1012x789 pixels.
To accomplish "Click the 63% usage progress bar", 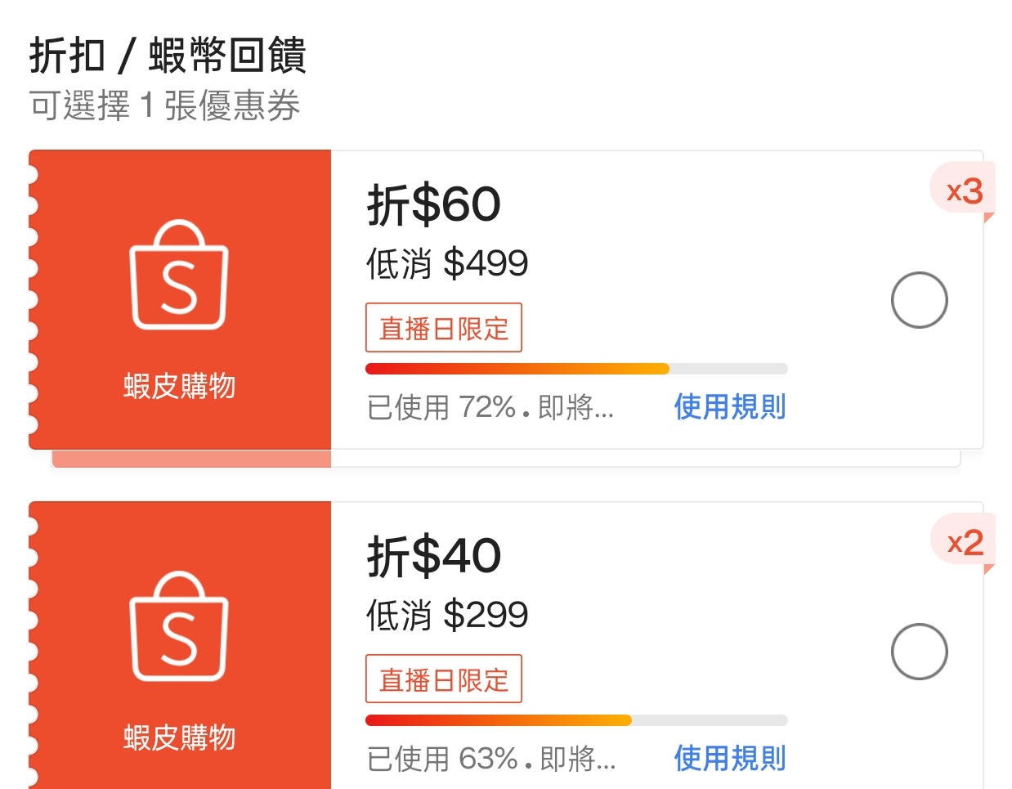I will (x=575, y=720).
